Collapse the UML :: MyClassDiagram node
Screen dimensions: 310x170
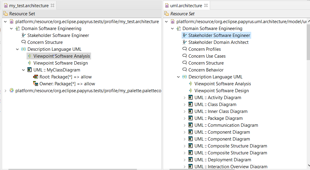23,70
